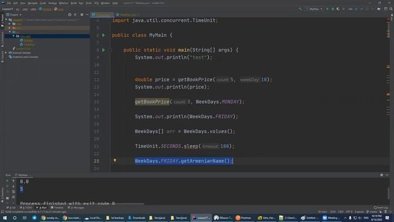Image resolution: width=394 pixels, height=222 pixels.
Task: Select Scratches and Consoles in project tree
Action: 25,57
